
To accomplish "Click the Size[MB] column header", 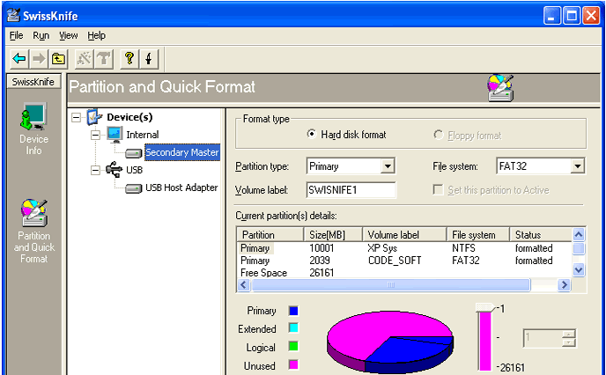I will (x=332, y=234).
